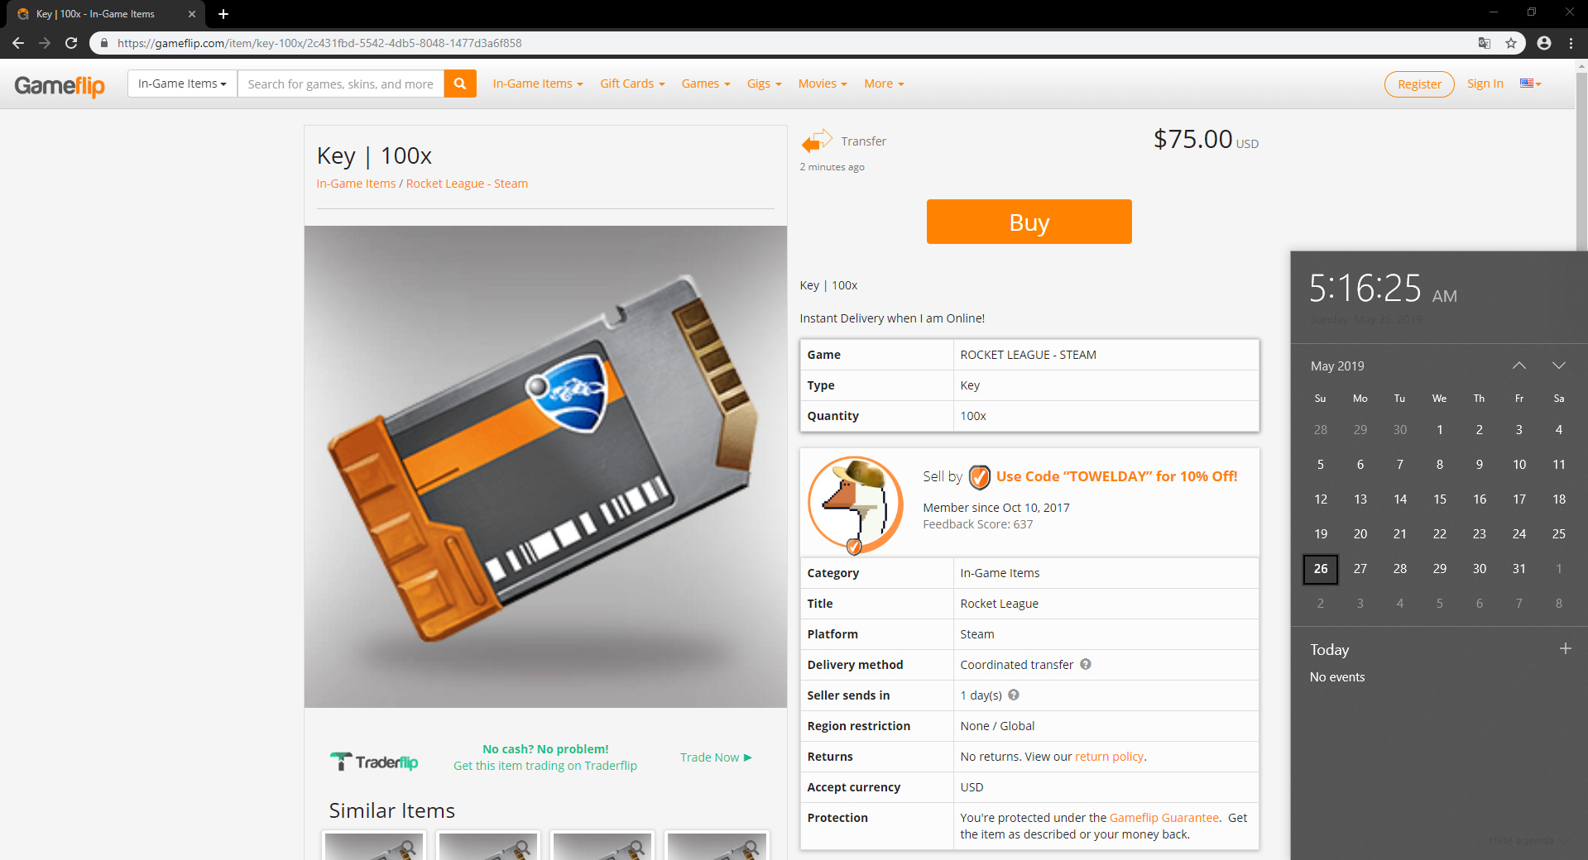Open the In-Game Items search category dropdown
Image resolution: width=1588 pixels, height=860 pixels.
[182, 84]
